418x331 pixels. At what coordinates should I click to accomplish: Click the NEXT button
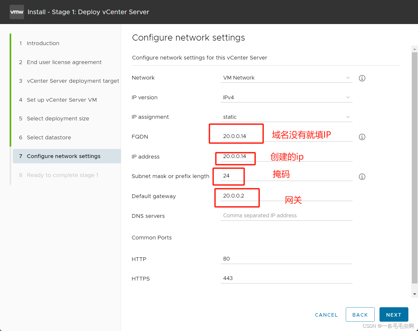pos(394,315)
